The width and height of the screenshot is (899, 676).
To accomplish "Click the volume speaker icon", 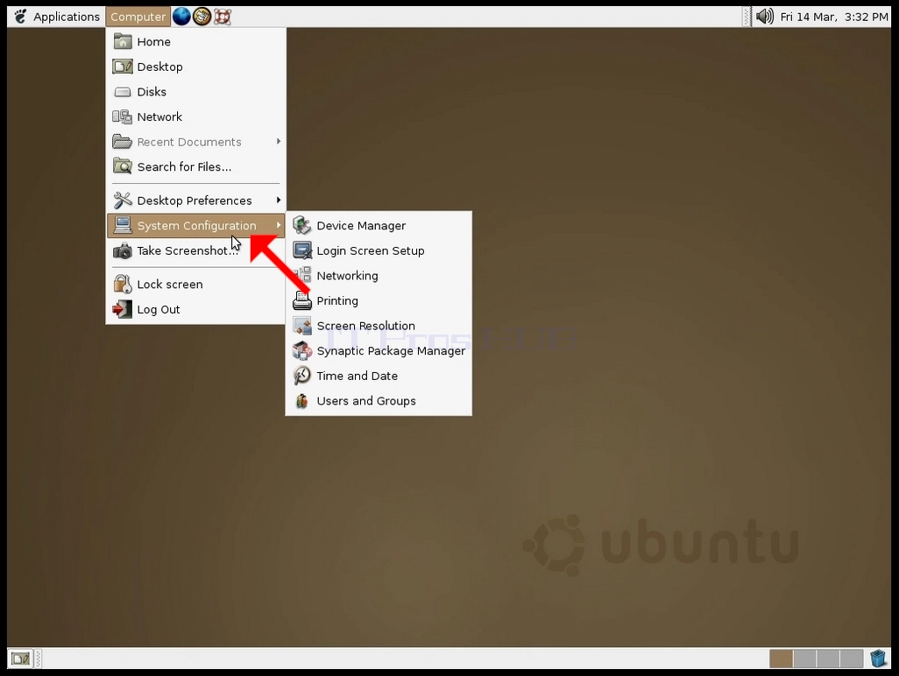I will coord(764,17).
